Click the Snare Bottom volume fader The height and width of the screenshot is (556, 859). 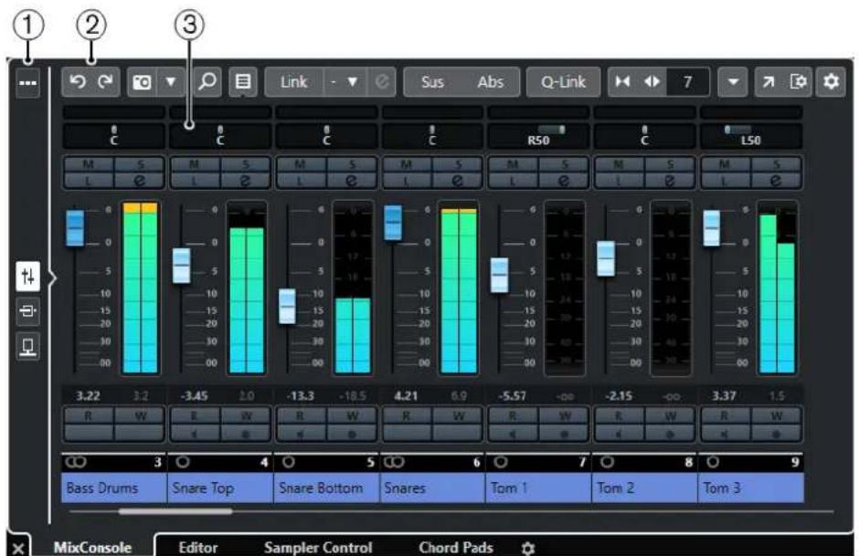[x=287, y=307]
